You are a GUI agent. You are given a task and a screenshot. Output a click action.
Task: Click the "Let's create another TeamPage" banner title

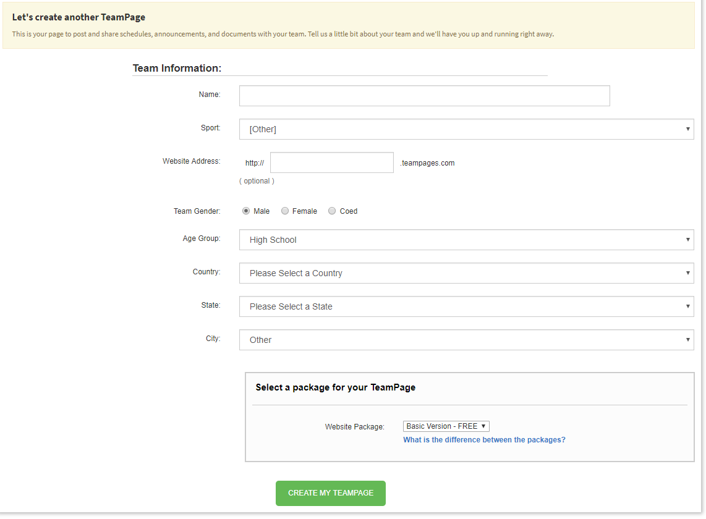point(79,17)
